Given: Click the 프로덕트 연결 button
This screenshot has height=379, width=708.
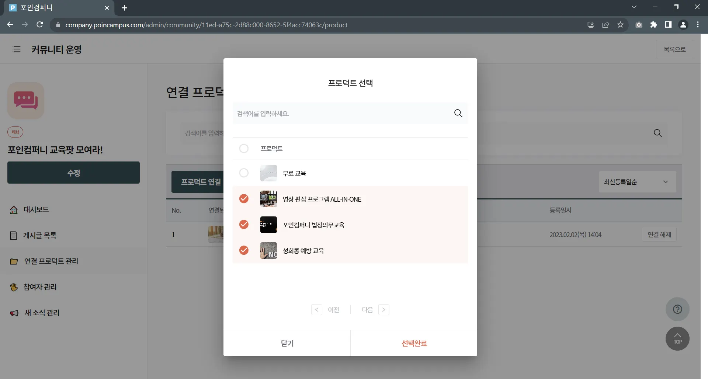Looking at the screenshot, I should 198,182.
